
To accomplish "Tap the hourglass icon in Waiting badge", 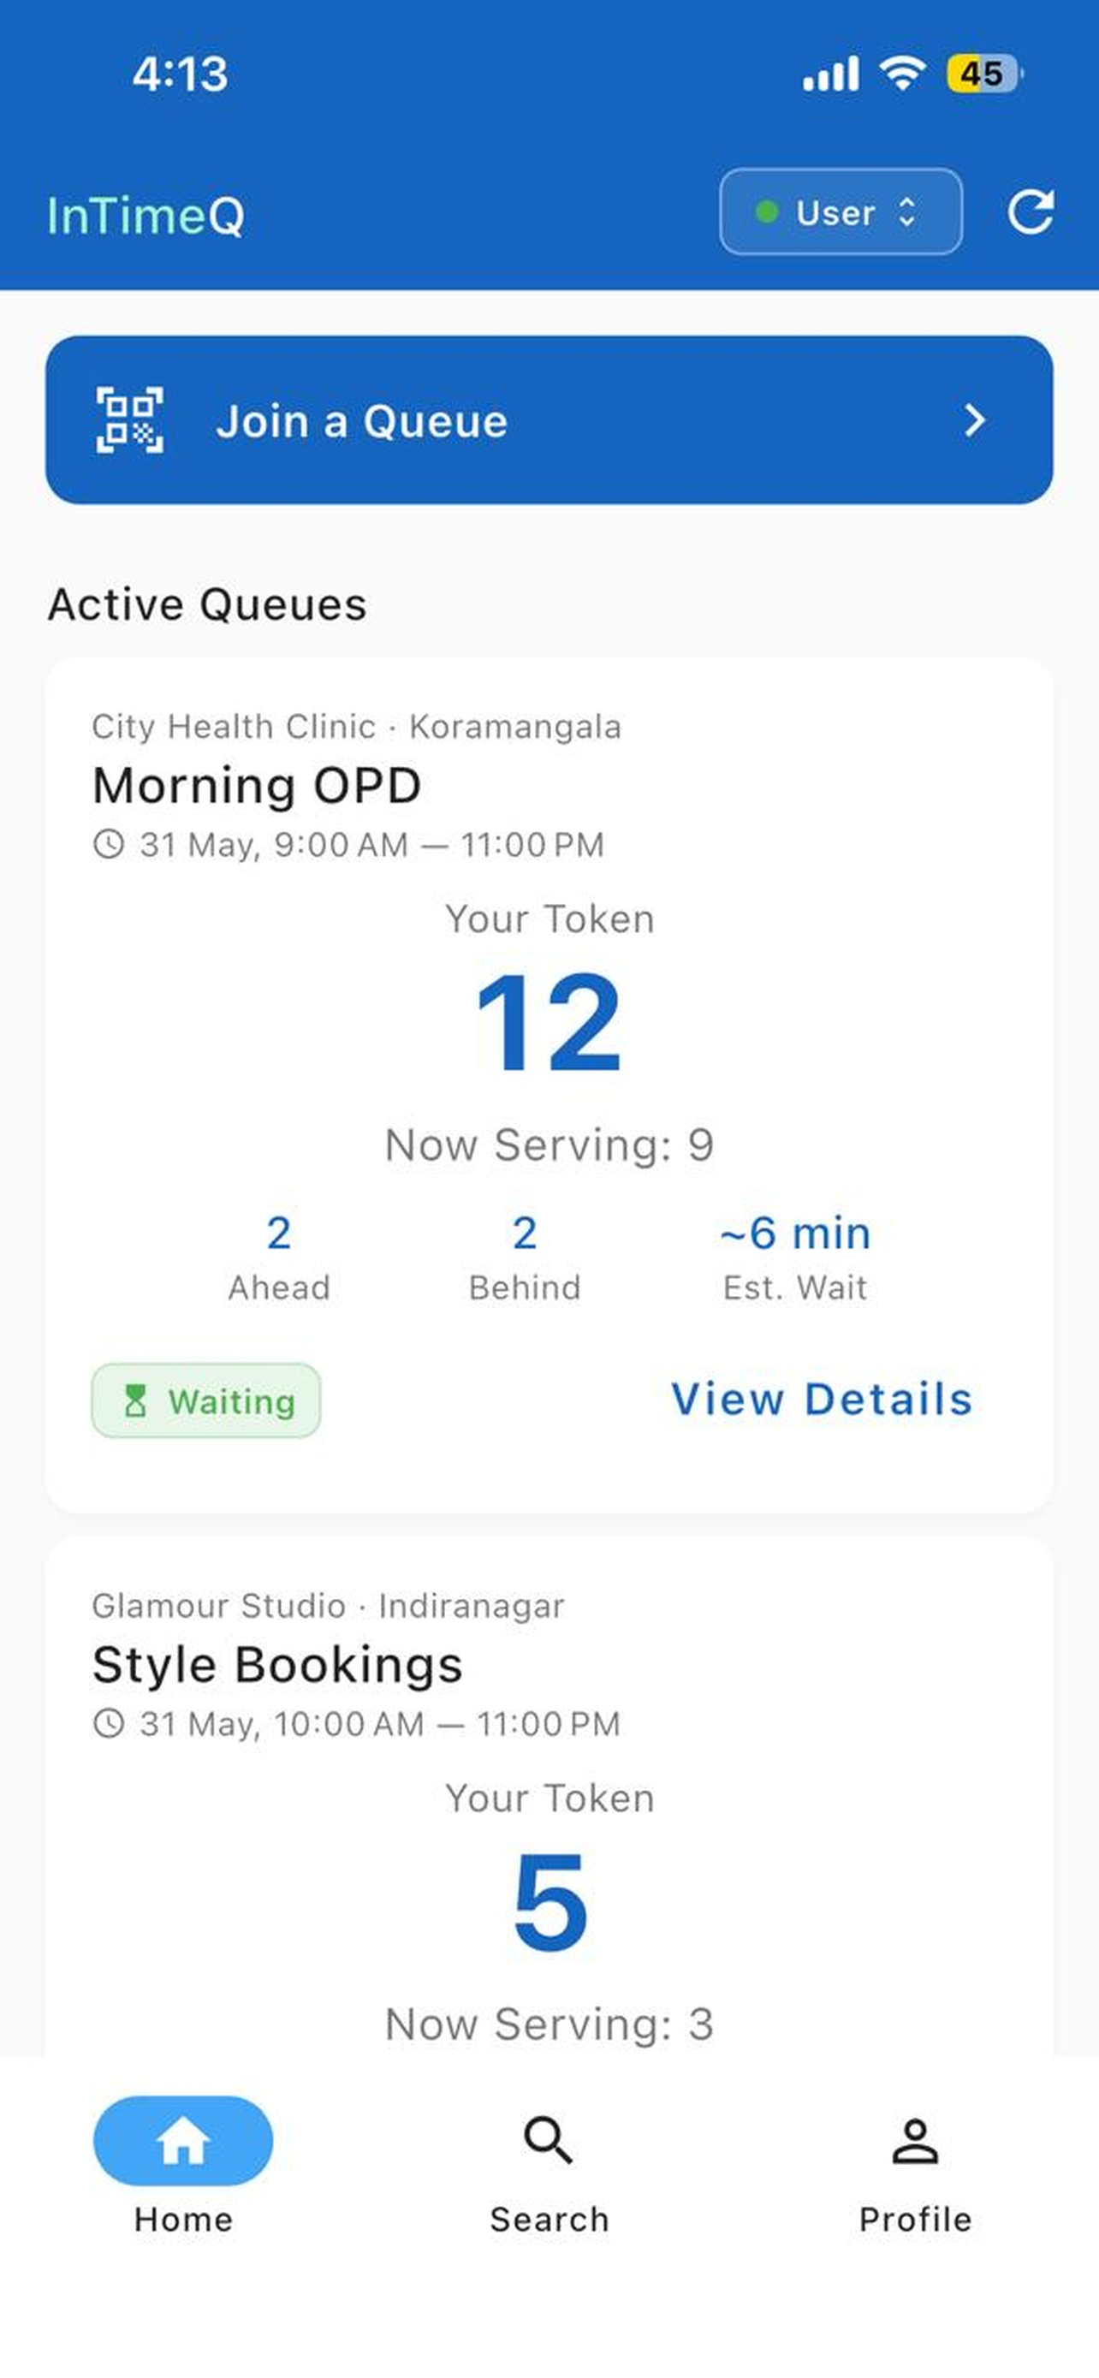I will coord(134,1400).
